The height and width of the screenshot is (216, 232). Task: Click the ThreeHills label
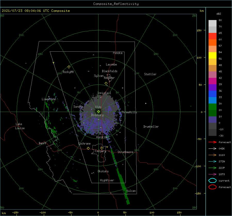click(129, 112)
